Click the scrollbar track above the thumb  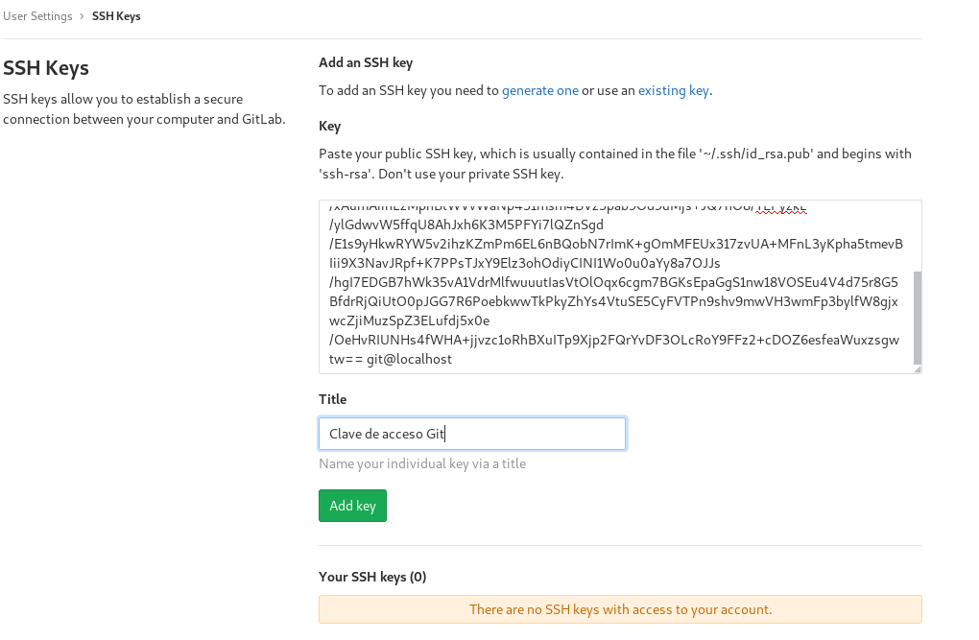click(x=916, y=235)
